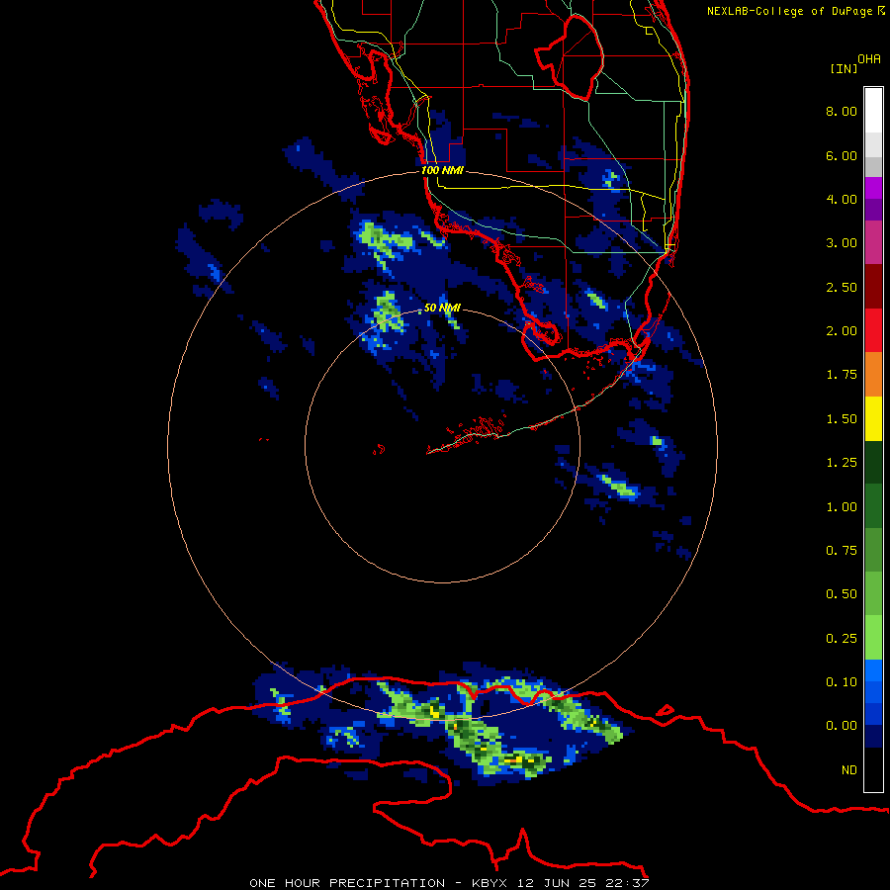Image resolution: width=890 pixels, height=890 pixels.
Task: Click the 0.00 legend value
Action: pos(842,726)
